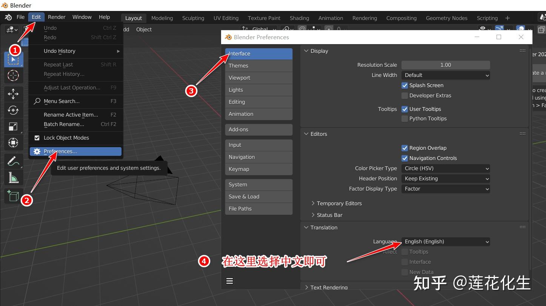
Task: Pick the Add Cube tool
Action: [14, 196]
